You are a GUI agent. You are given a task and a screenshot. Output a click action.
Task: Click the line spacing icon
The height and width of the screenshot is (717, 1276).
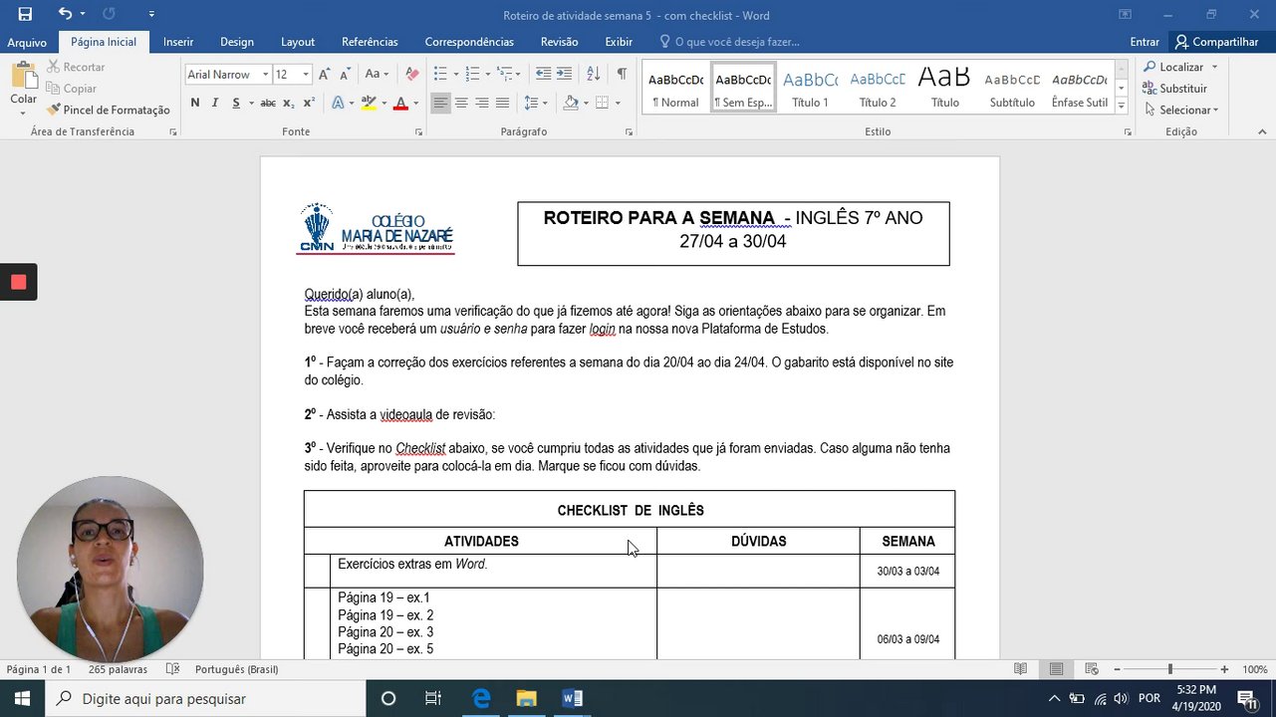coord(531,103)
